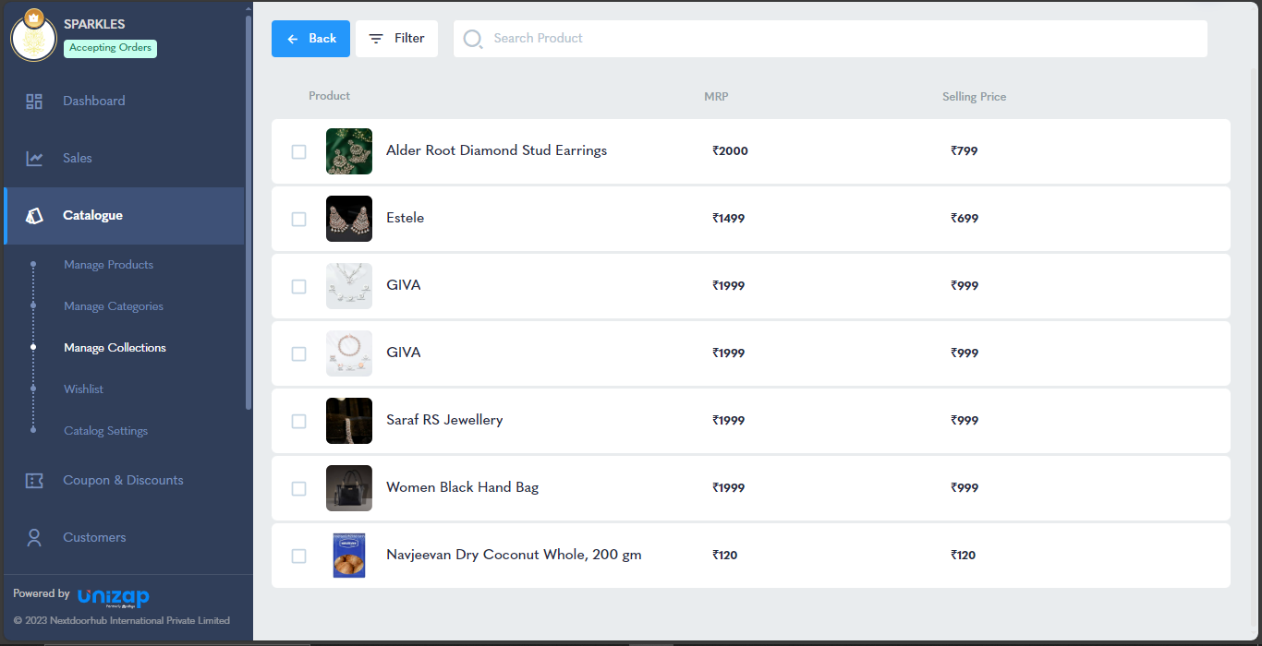Go to the Customers section

[124, 538]
